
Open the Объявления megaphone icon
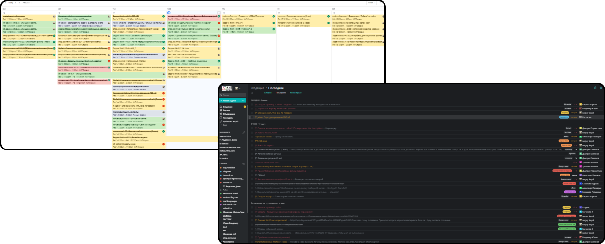click(221, 114)
